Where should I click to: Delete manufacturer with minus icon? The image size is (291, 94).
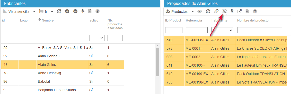point(75,12)
